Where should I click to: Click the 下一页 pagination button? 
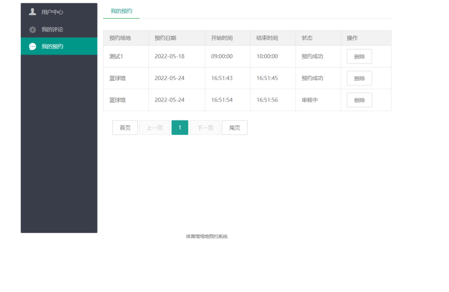tap(205, 128)
